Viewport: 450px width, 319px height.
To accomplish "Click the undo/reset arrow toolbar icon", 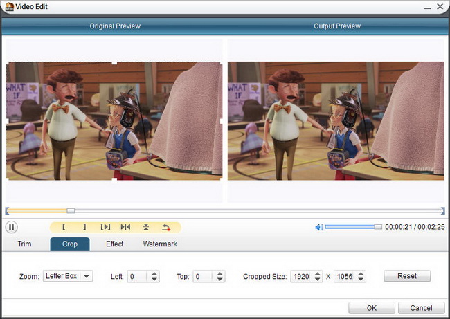I will pyautogui.click(x=166, y=227).
